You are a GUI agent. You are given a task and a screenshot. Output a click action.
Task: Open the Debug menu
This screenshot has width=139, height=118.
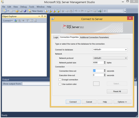tap(24, 7)
